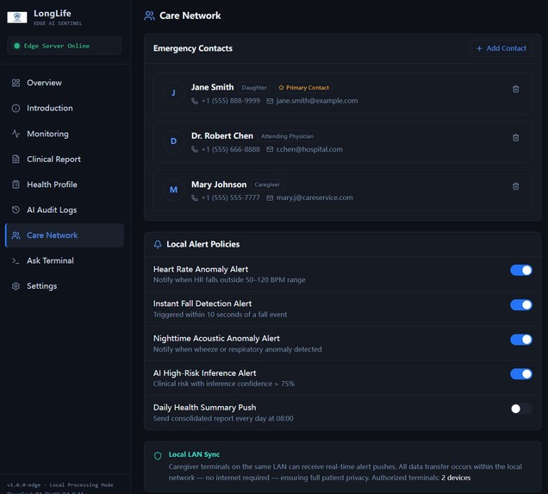
Task: Click email mary.j@careservice.com
Action: tap(314, 198)
